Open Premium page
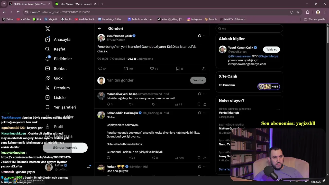This screenshot has height=185, width=329. pyautogui.click(x=57, y=88)
